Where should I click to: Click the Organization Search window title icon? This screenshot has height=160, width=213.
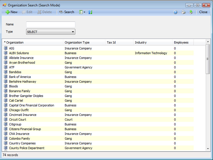click(5, 5)
